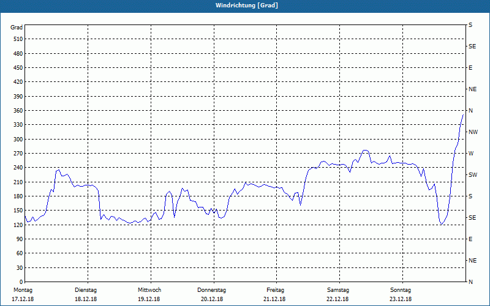Select the Sonntag day label
The height and width of the screenshot is (306, 490).
point(401,290)
